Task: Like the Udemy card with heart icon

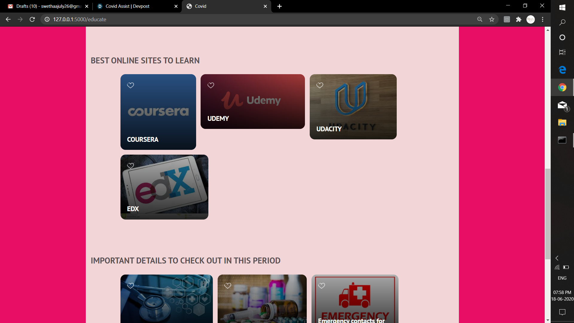Action: click(211, 85)
